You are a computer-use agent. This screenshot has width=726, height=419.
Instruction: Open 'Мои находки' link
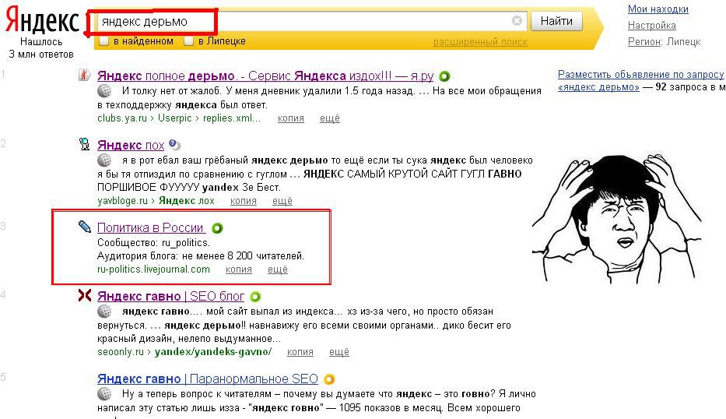(658, 9)
